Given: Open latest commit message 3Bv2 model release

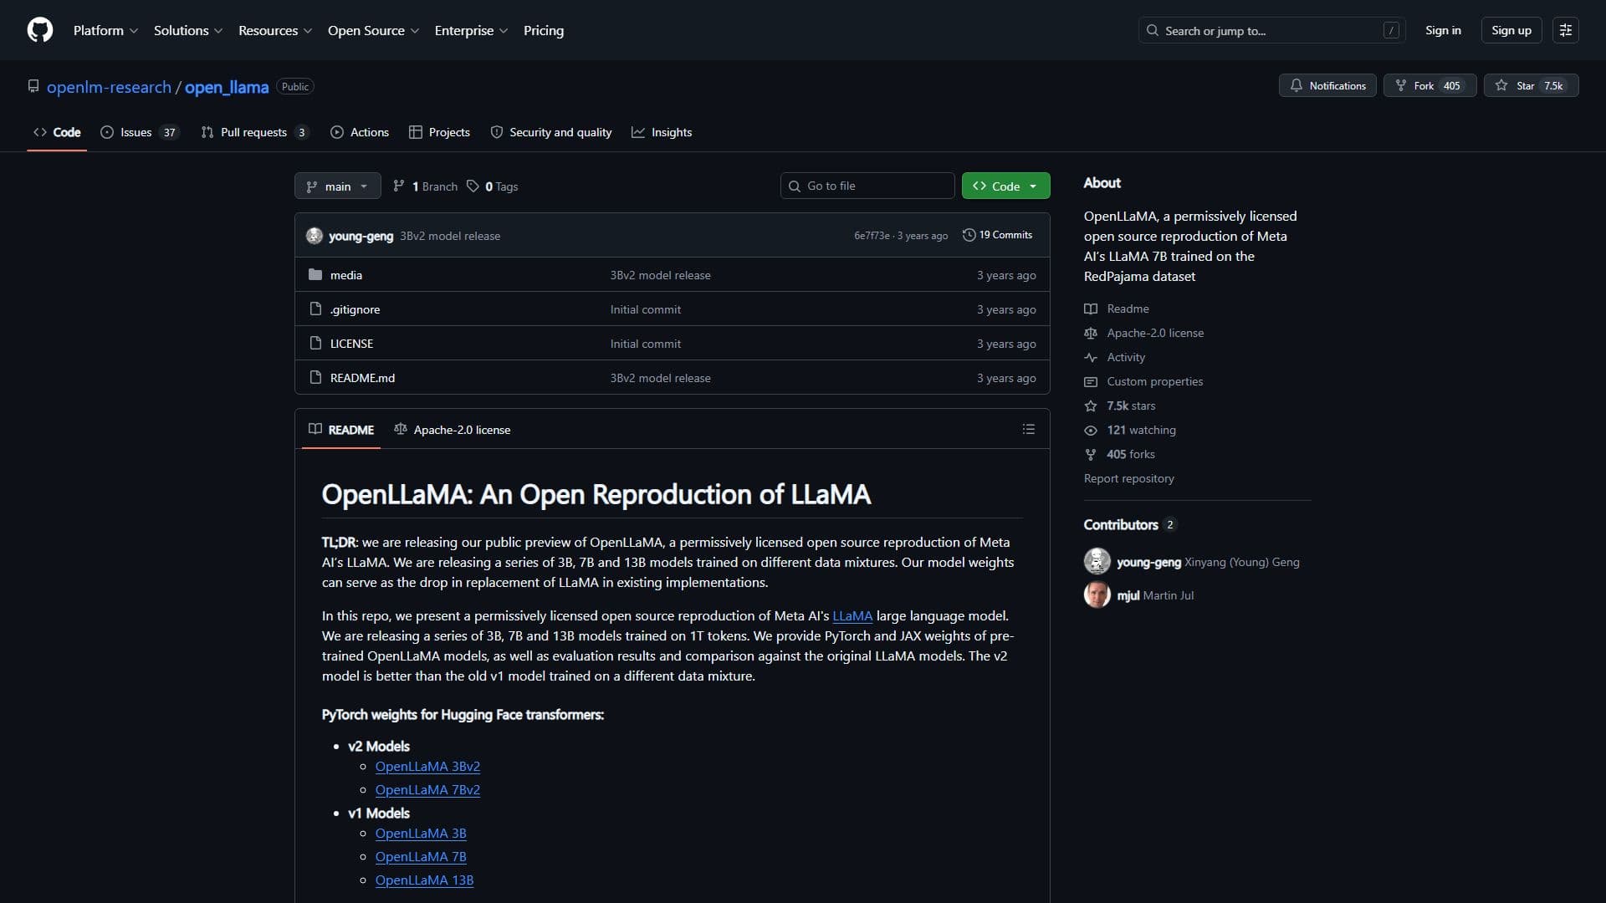Looking at the screenshot, I should click(450, 236).
